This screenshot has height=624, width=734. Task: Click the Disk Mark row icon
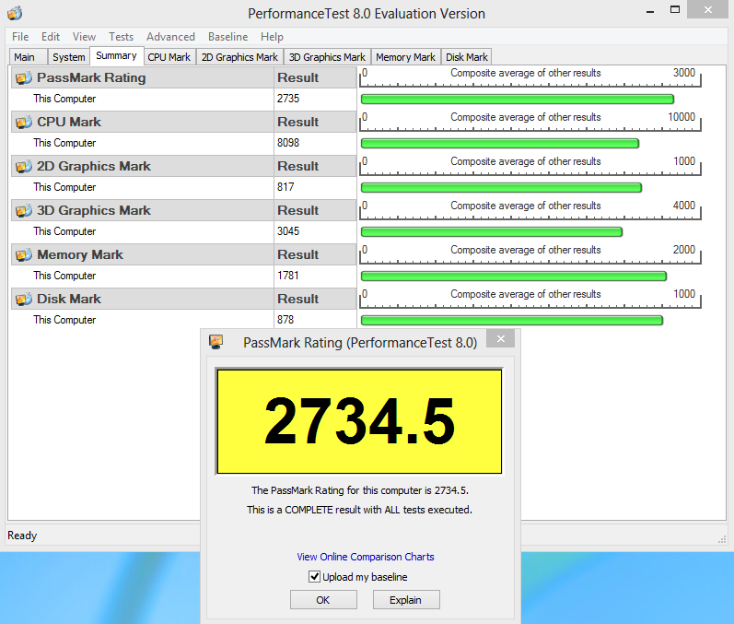24,299
